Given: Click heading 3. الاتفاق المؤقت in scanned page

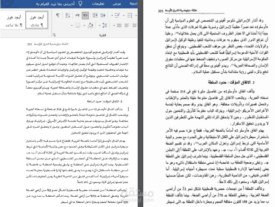Looking at the screenshot, I should (x=231, y=82).
